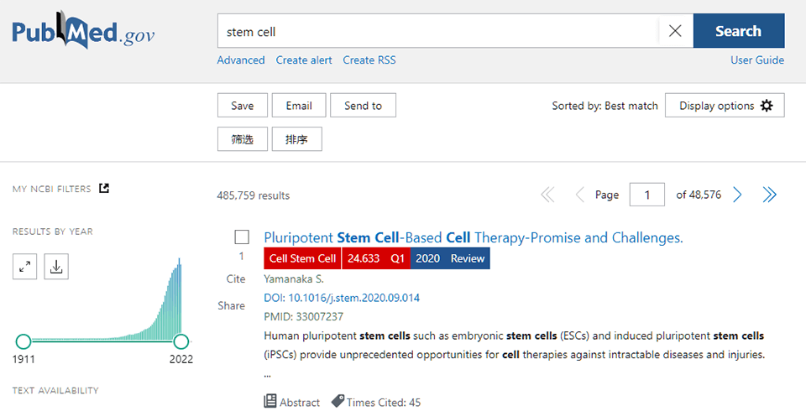Open My NCBI Filters external link icon
The height and width of the screenshot is (411, 806).
pyautogui.click(x=104, y=188)
